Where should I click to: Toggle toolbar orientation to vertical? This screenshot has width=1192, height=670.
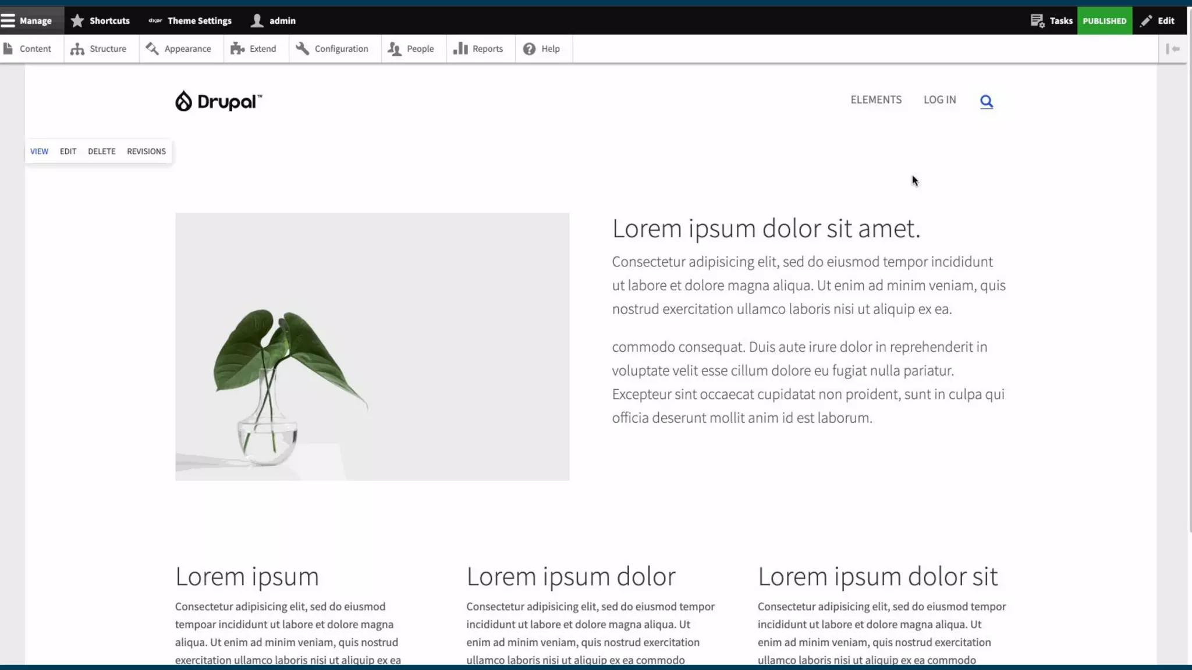1172,49
